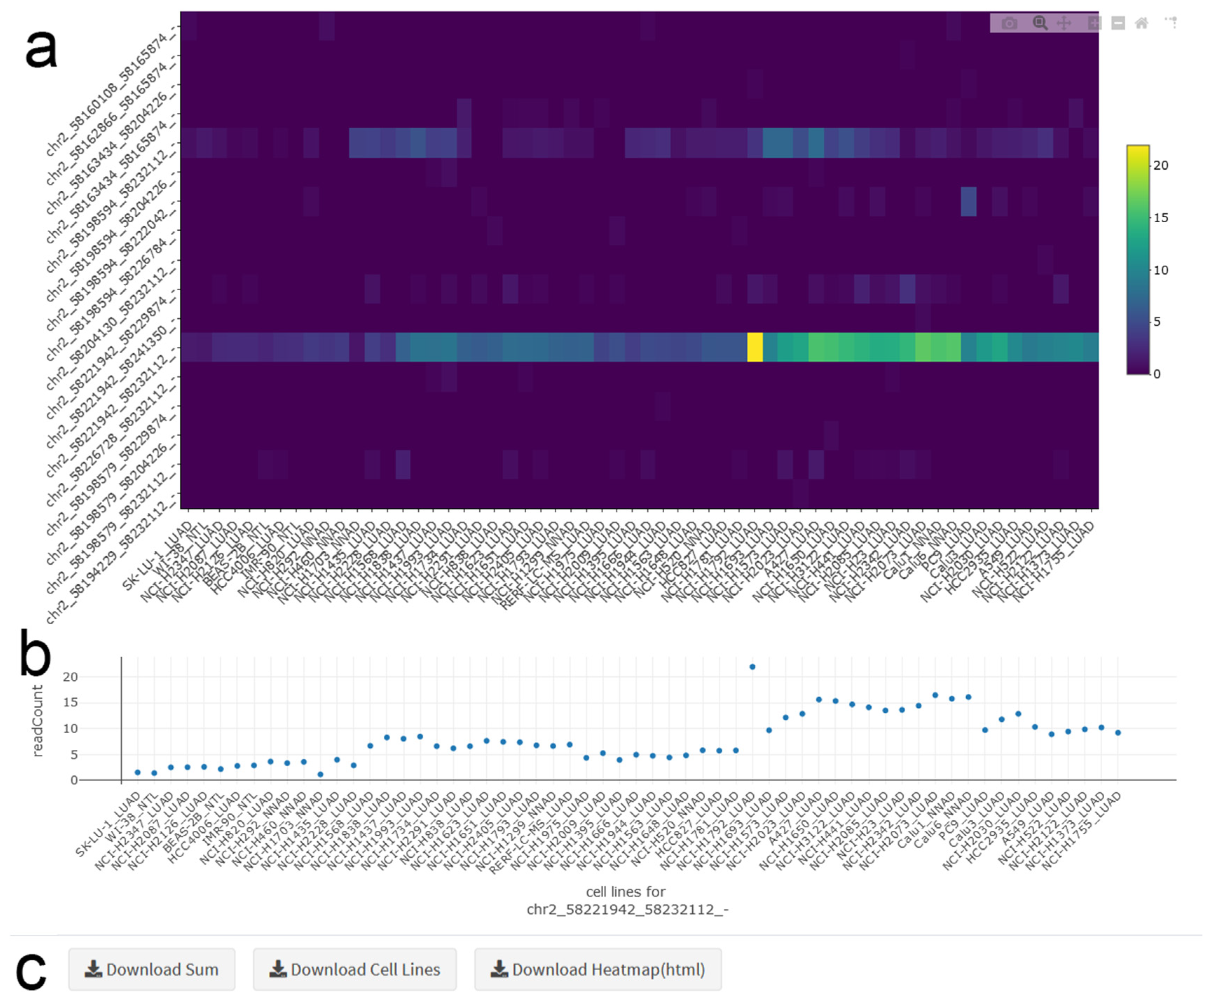Click the last scatter point for NCI-H1755_LUAD
This screenshot has width=1214, height=999.
tap(1118, 733)
